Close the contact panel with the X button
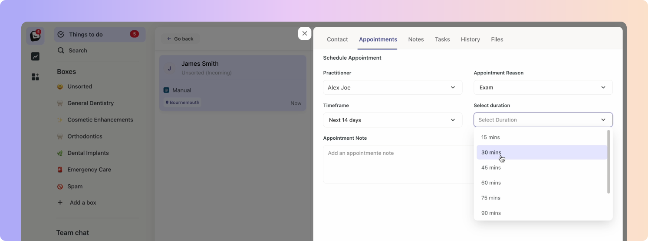Viewport: 648px width, 241px height. click(305, 33)
